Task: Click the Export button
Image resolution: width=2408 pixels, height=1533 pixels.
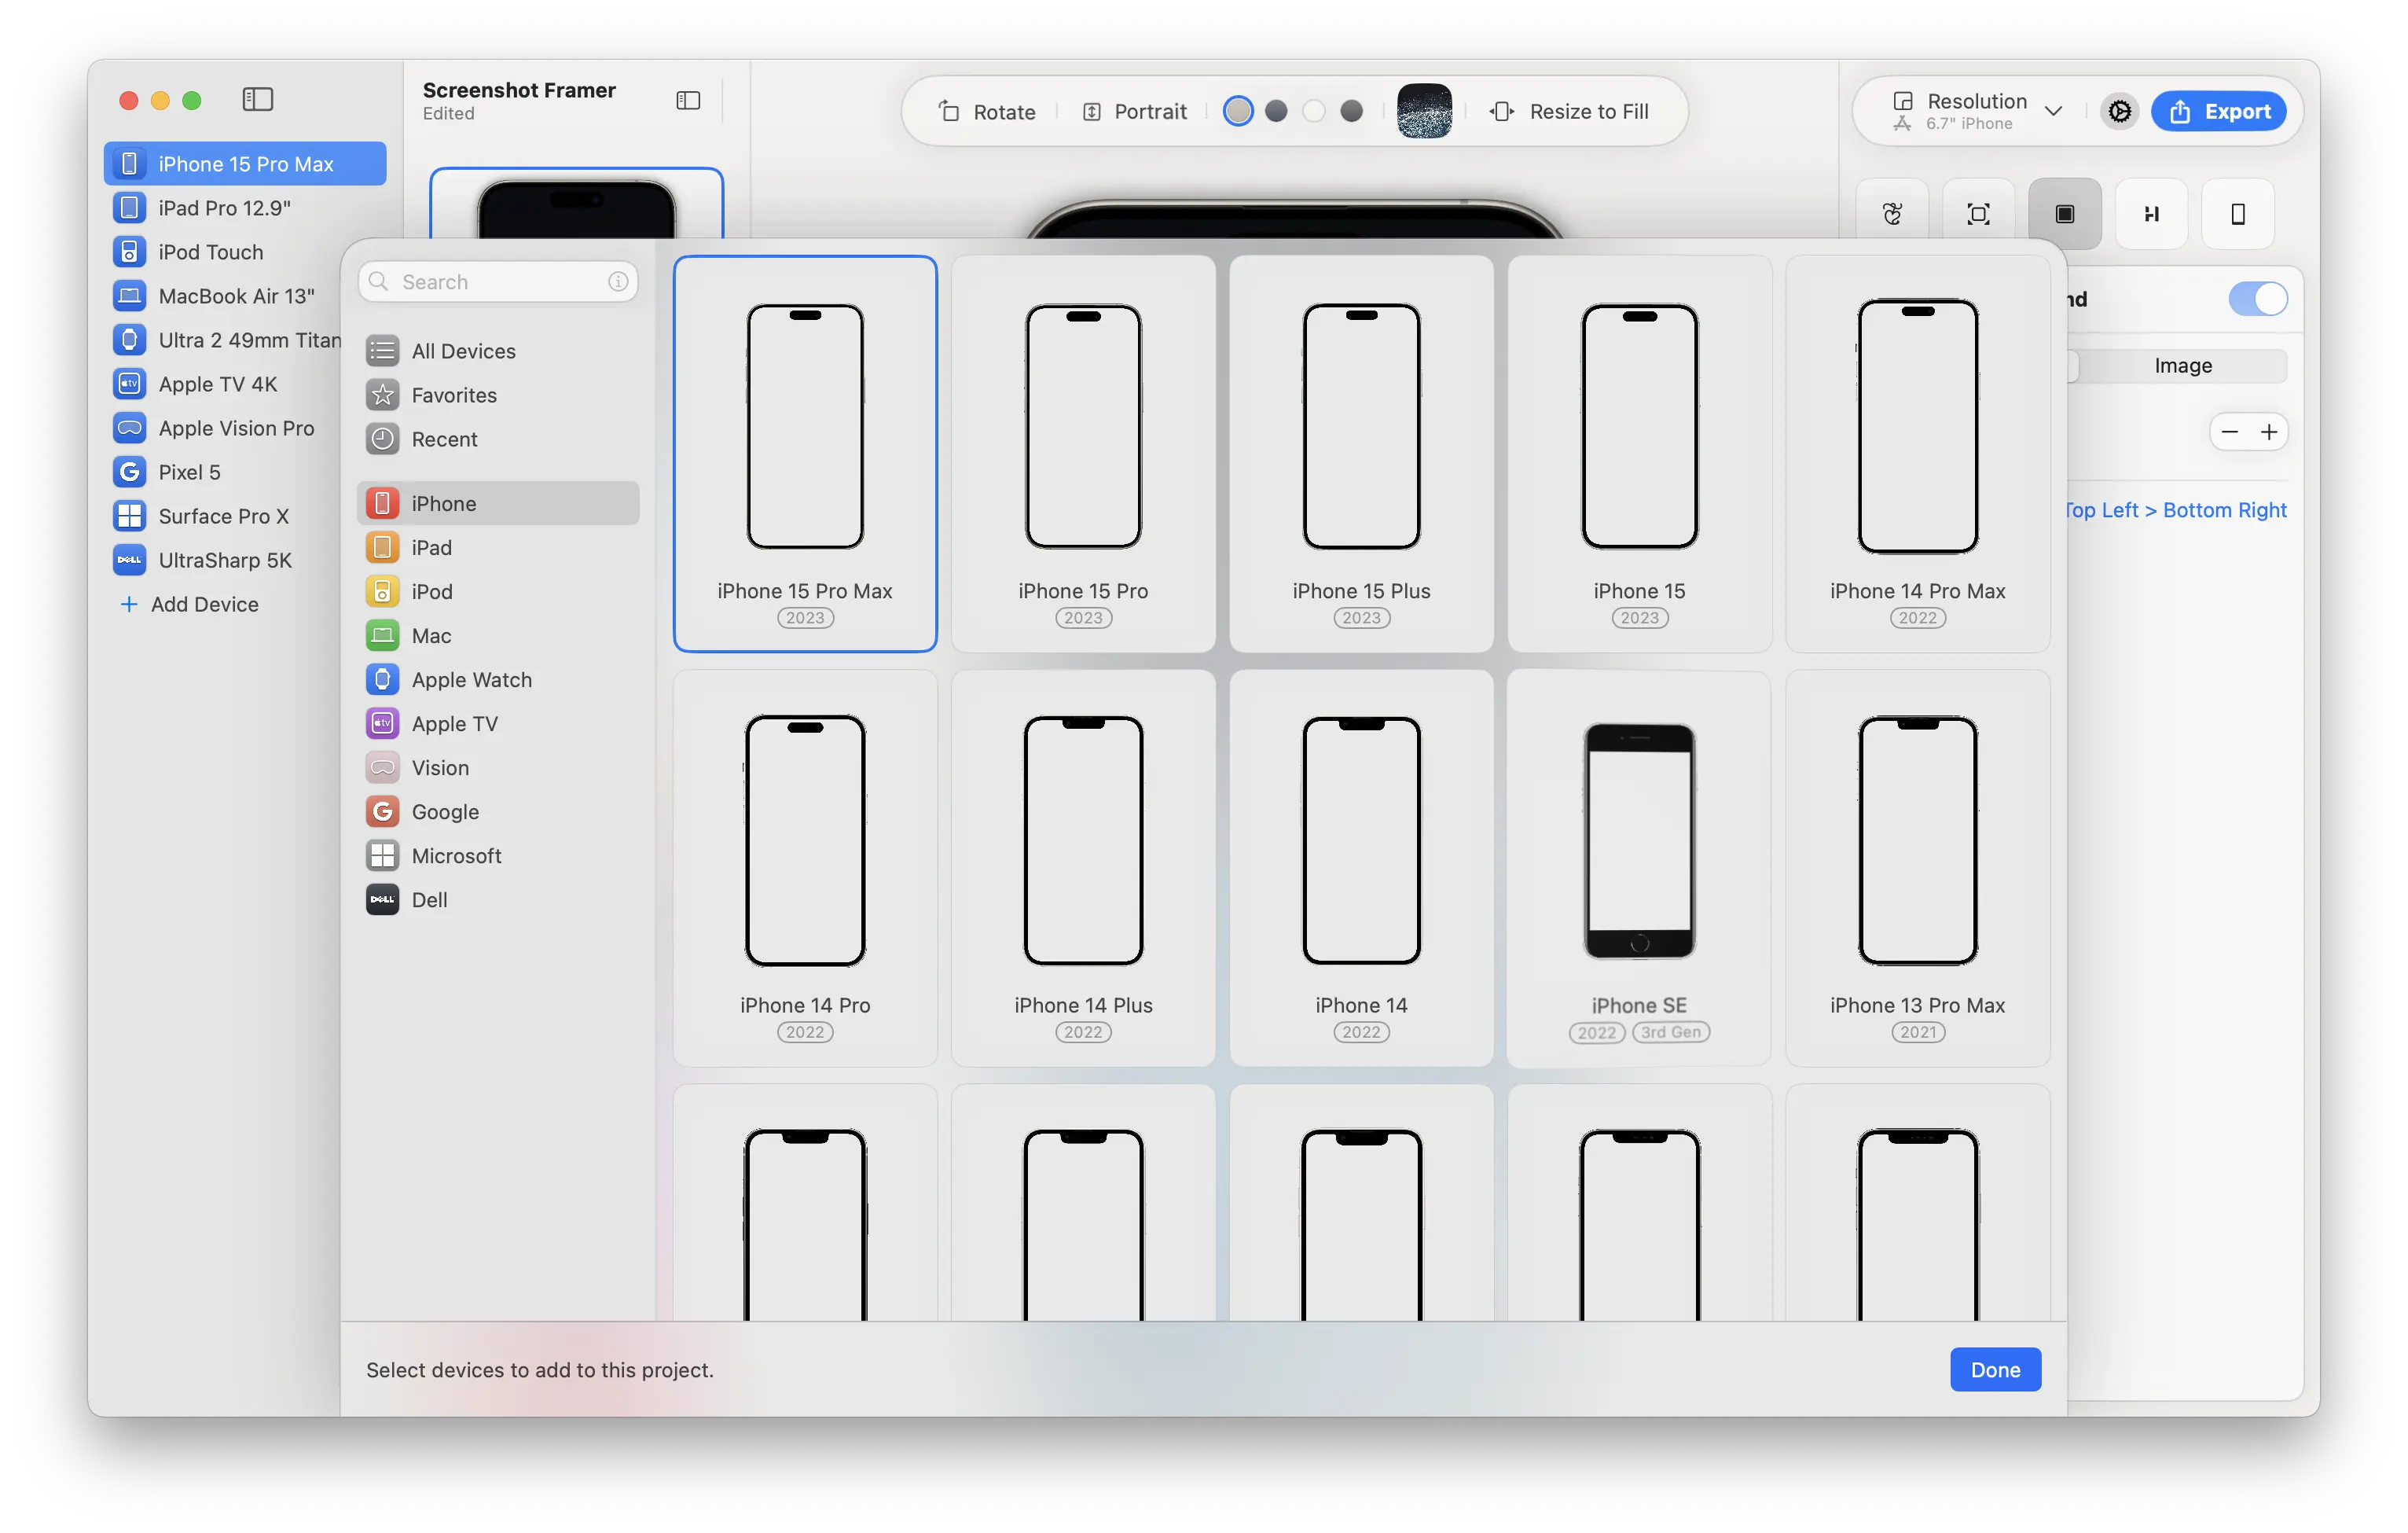Action: tap(2218, 111)
